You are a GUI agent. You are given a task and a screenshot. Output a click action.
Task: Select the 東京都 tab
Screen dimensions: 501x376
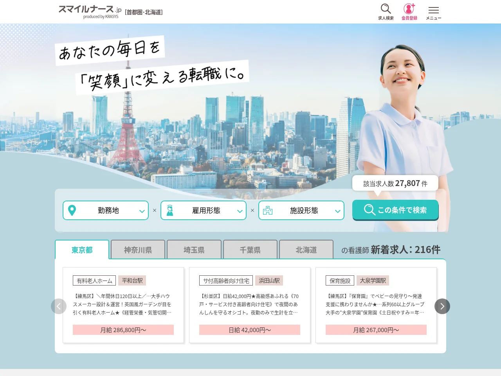[x=82, y=249]
